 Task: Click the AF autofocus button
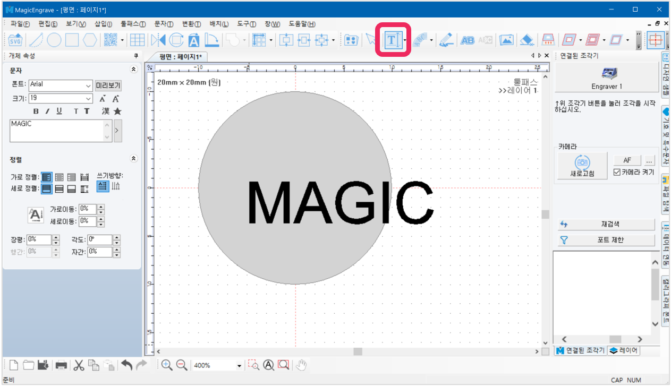pos(627,160)
